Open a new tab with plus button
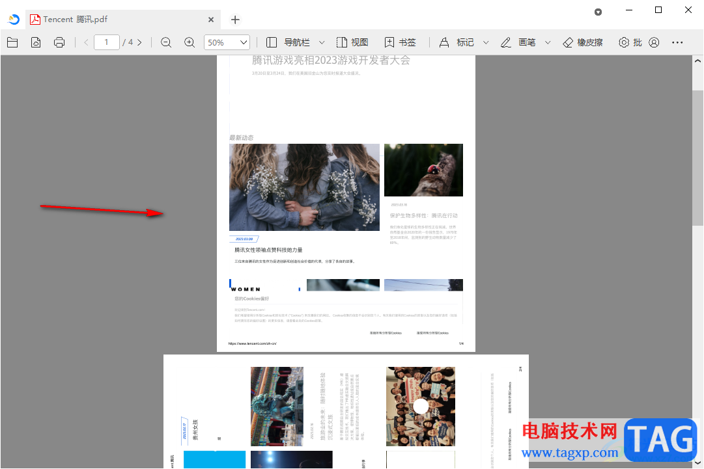This screenshot has height=469, width=704. 235,20
